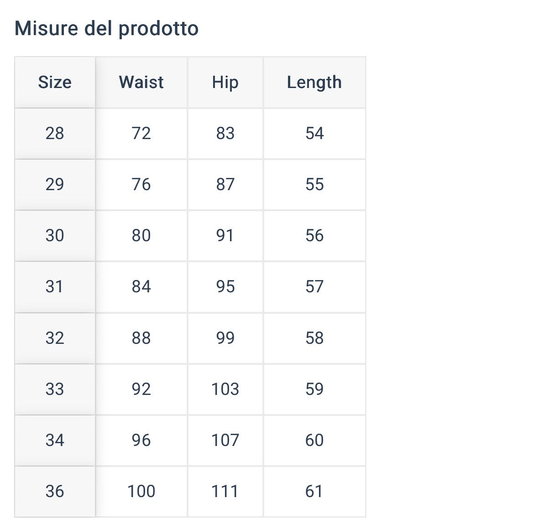Select the size 32 row label
Viewport: 538px width, 524px height.
pos(55,338)
